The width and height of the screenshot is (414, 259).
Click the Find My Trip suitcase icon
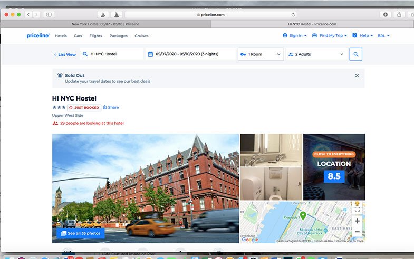pyautogui.click(x=314, y=35)
